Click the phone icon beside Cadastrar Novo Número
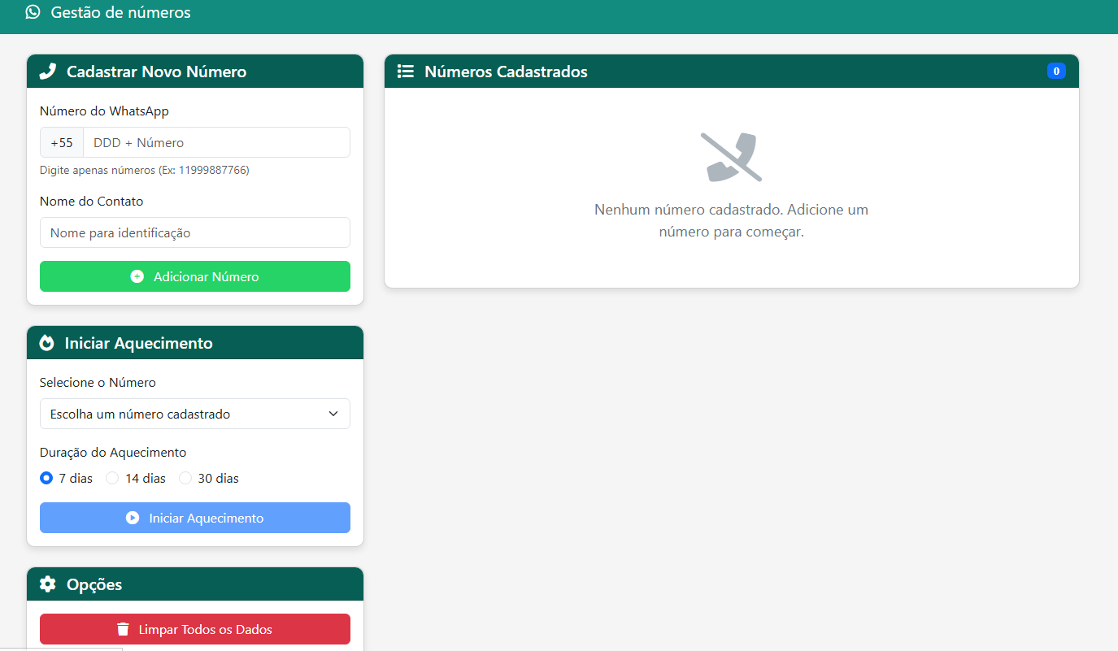Screen dimensions: 1118x651 click(48, 72)
